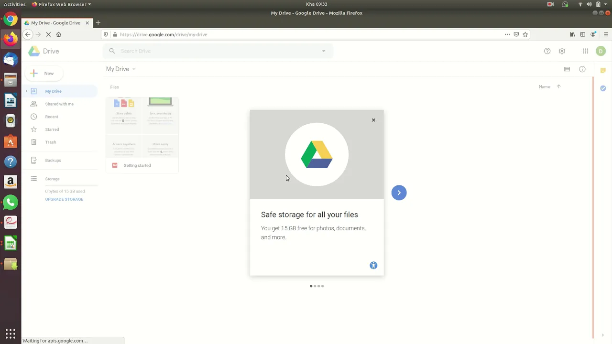Open Firefox library icon
This screenshot has height=344, width=612.
coord(572,34)
